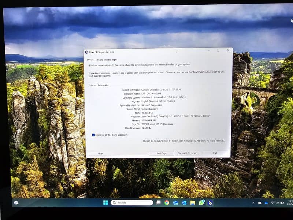Open WhatsApp from the taskbar
The height and width of the screenshot is (220, 293).
pos(201,202)
